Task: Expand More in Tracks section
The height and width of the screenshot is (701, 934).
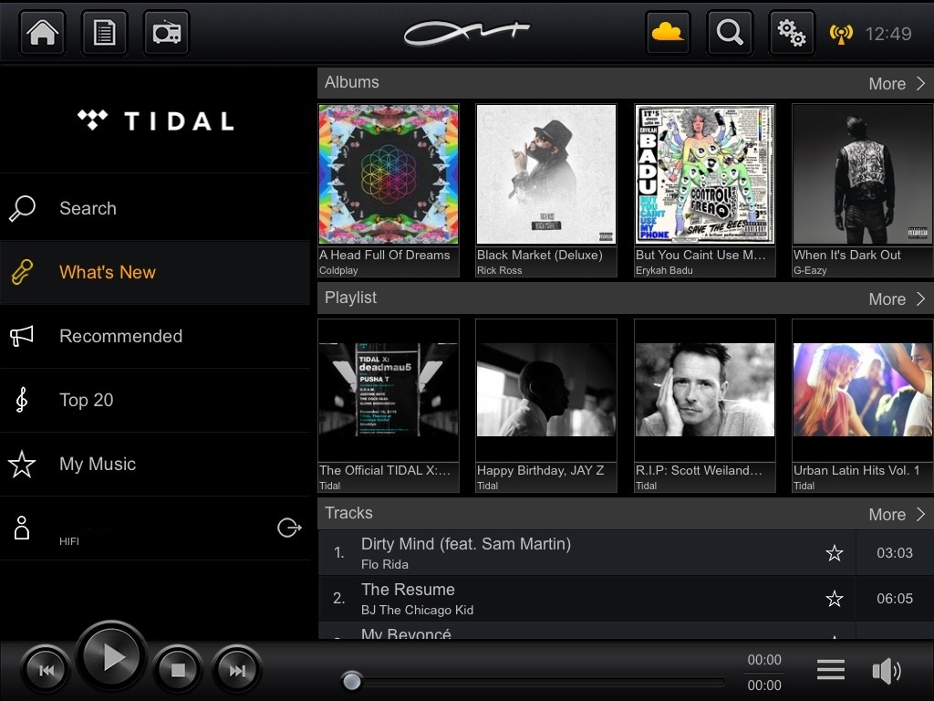Action: (x=897, y=514)
